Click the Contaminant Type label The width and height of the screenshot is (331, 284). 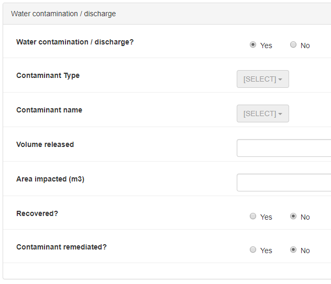48,75
